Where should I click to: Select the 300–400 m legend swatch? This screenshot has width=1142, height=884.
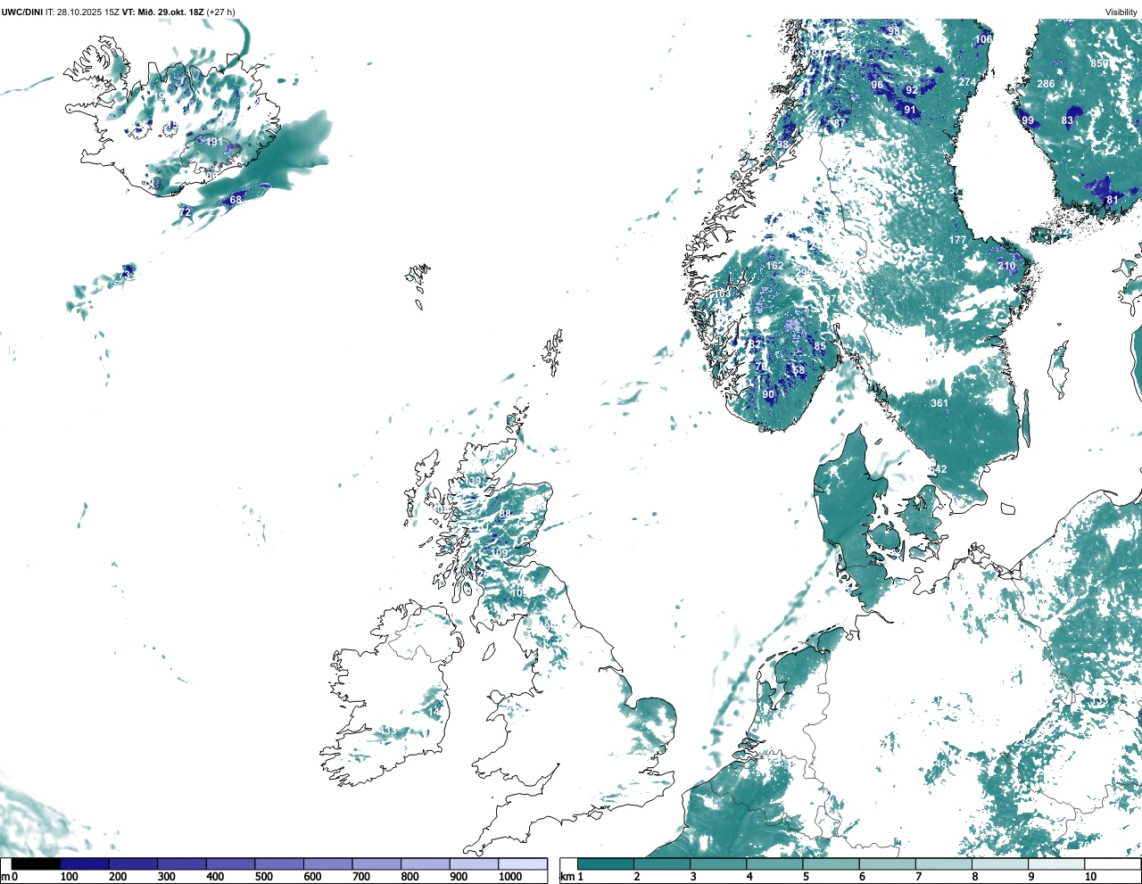182,863
